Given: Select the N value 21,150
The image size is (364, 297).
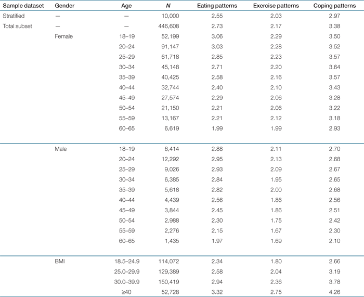Looking at the screenshot, I should (x=171, y=108).
